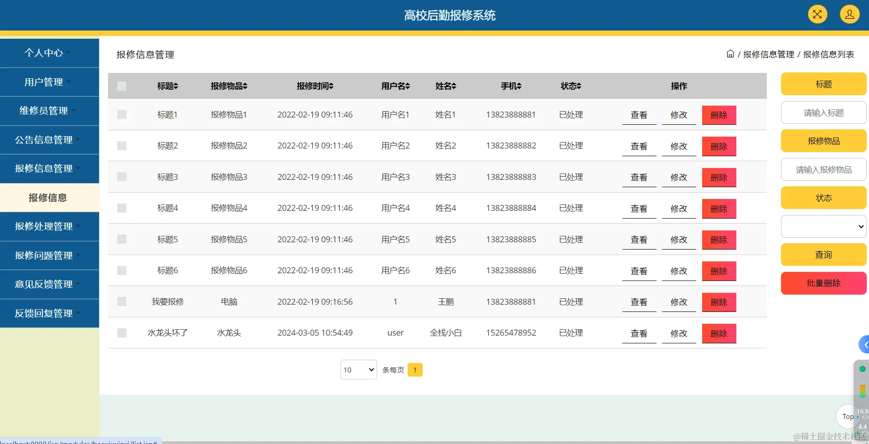Click the 2022-02-19 09:16:56 timestamp cell
The image size is (869, 444).
[315, 301]
